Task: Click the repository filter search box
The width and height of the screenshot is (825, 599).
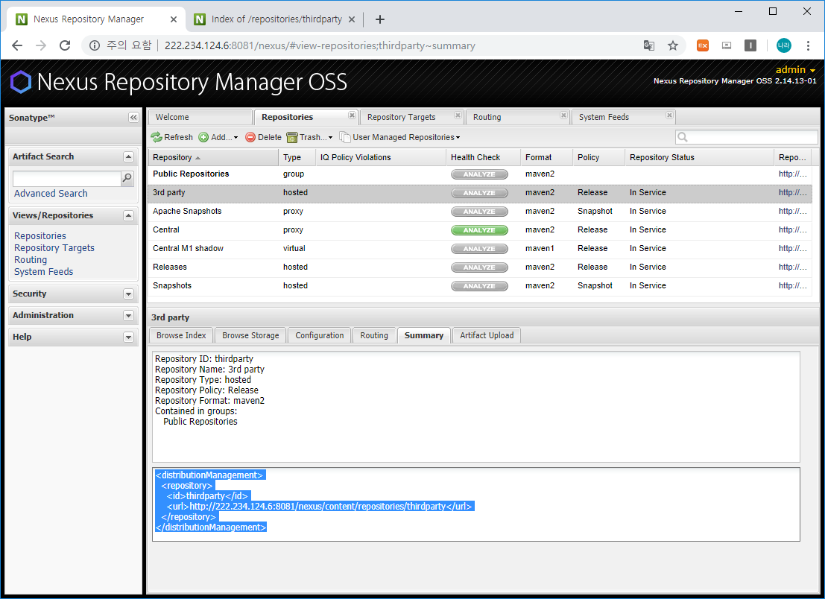Action: pos(746,137)
